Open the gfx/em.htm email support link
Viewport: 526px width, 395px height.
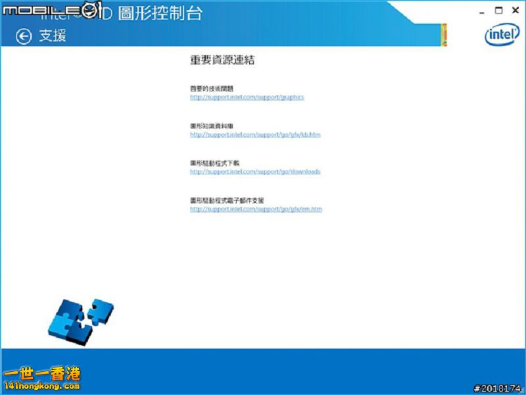click(x=256, y=209)
